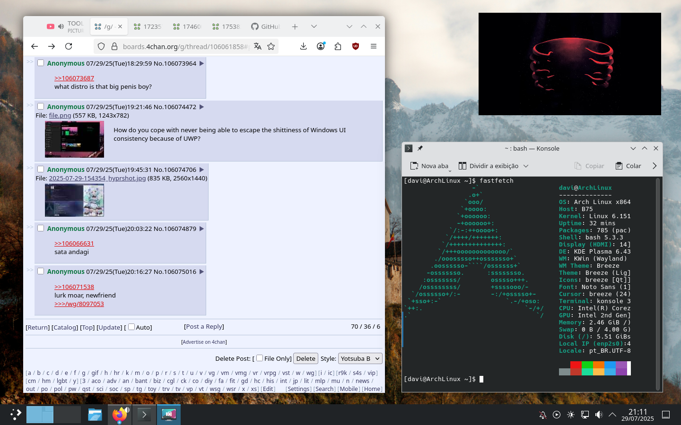Open Firefox downloads panel

click(304, 46)
